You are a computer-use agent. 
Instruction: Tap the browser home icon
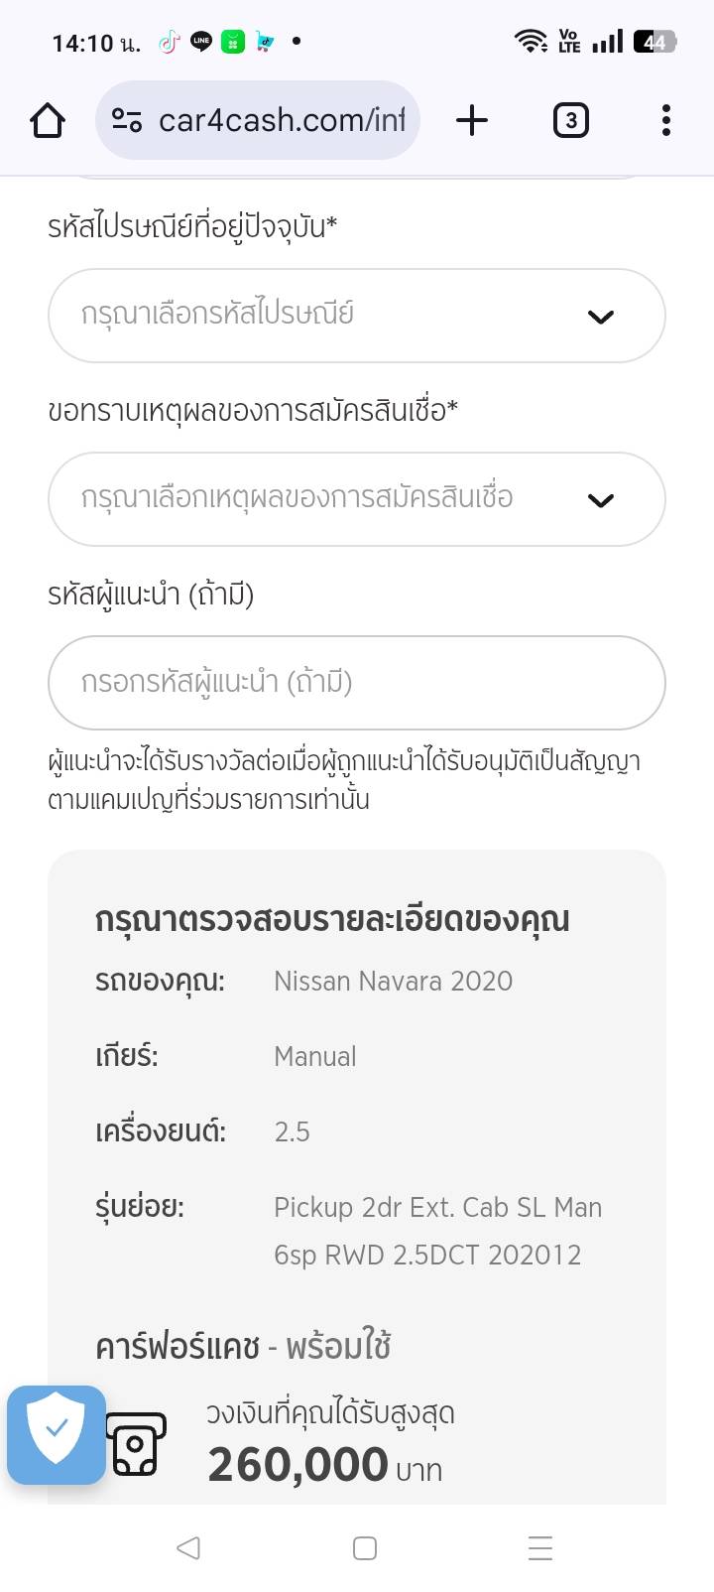click(x=48, y=121)
